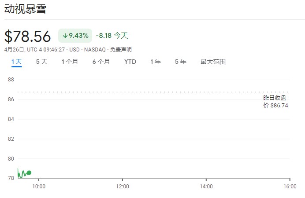Open the 最大范围 tab
Image resolution: width=305 pixels, height=198 pixels.
[213, 62]
